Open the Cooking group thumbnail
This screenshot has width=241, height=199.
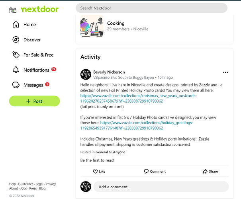pyautogui.click(x=92, y=26)
